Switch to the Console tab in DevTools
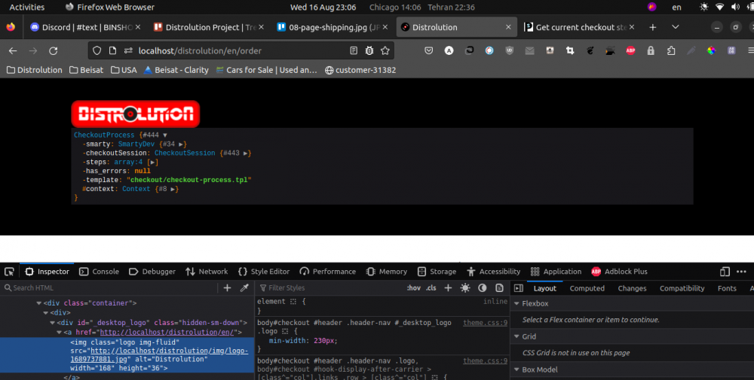This screenshot has width=754, height=380. coord(99,272)
